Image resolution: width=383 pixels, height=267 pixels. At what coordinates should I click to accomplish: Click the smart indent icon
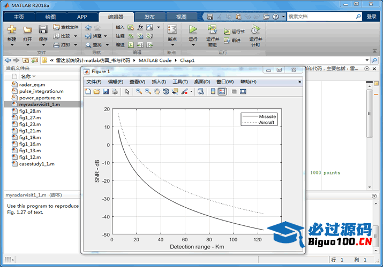click(131, 45)
